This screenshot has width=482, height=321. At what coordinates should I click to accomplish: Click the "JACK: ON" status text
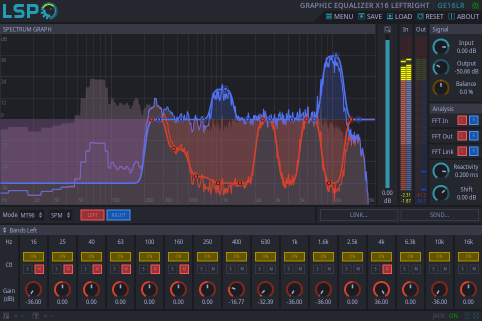[x=445, y=316]
